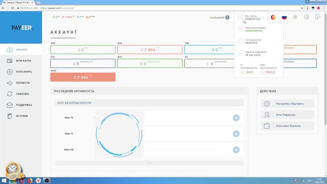Click the История book icon

coord(9,116)
